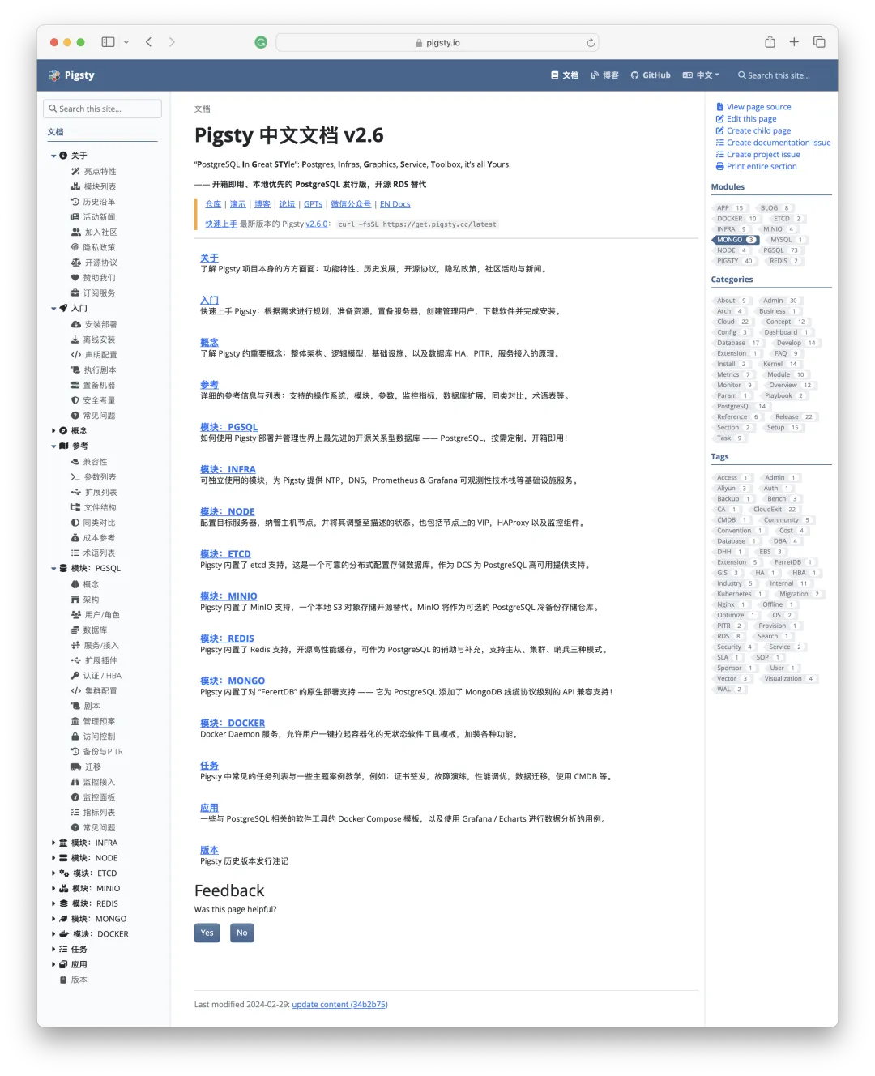This screenshot has height=1076, width=875.
Task: Open the 博客 navbar item
Action: coord(604,75)
